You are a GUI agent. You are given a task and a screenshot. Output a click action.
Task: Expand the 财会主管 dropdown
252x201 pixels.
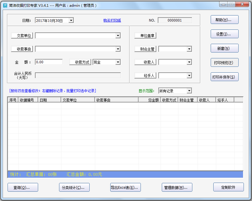click(x=189, y=49)
